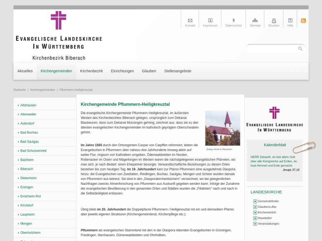This screenshot has height=241, width=322.
Task: Select Stellenangebote in the navigation bar
Action: pos(178,71)
